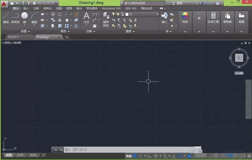Toggle layer lock icon
Screen dimensions: 252x160
[123, 14]
